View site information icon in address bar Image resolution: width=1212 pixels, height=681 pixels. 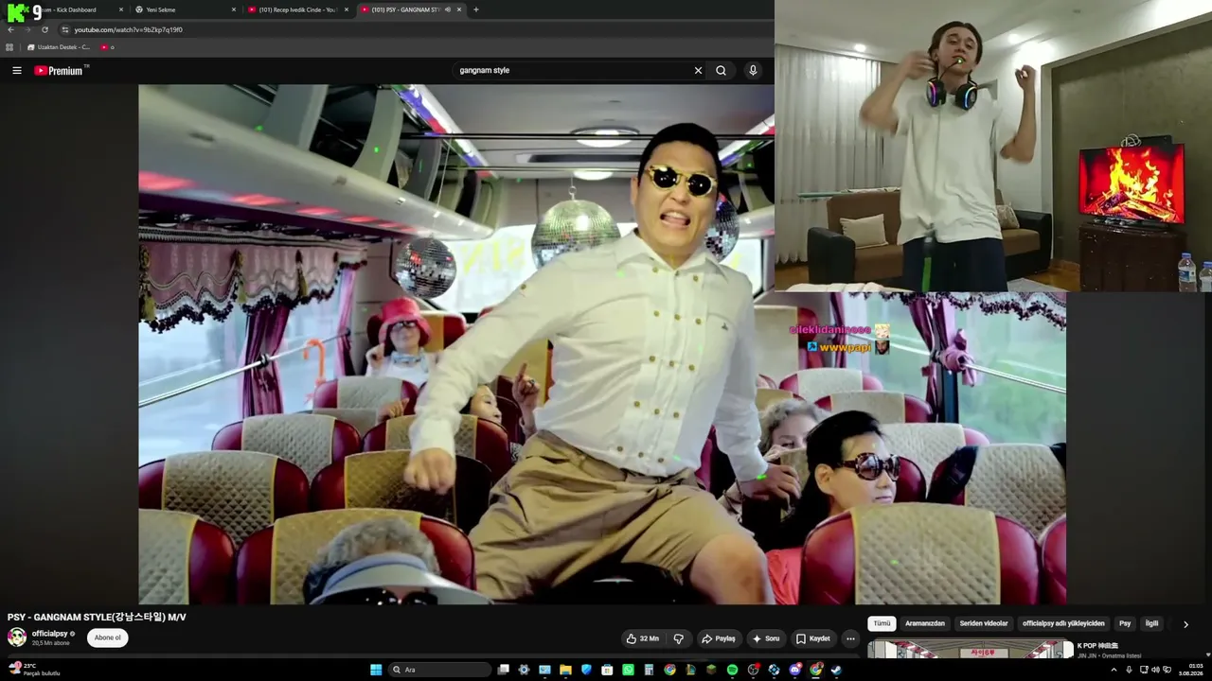(x=65, y=29)
